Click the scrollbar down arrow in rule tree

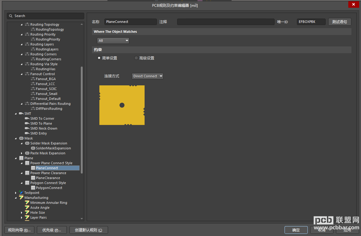point(82,218)
